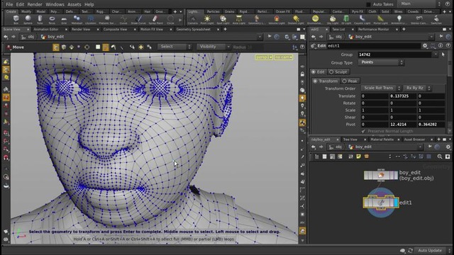The height and width of the screenshot is (255, 454).
Task: Switch to the Performance Monitor tab
Action: [x=373, y=29]
